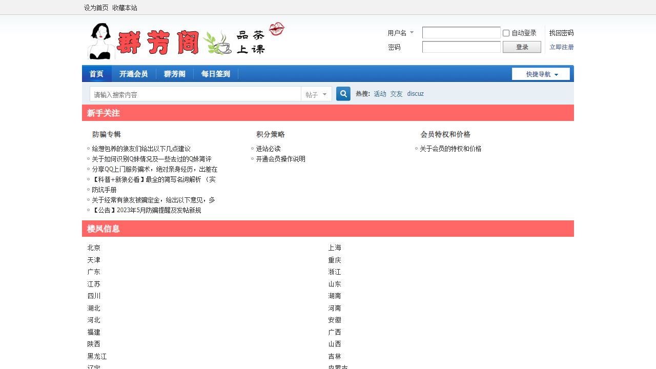Click the 找回密码 link

click(x=562, y=33)
